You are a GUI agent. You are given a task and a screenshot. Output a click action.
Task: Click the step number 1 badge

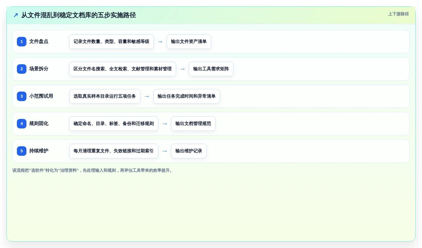tap(22, 42)
